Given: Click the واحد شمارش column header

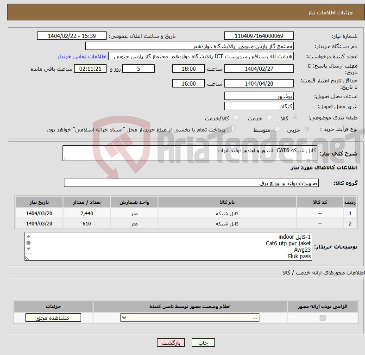Looking at the screenshot, I should point(134,202).
